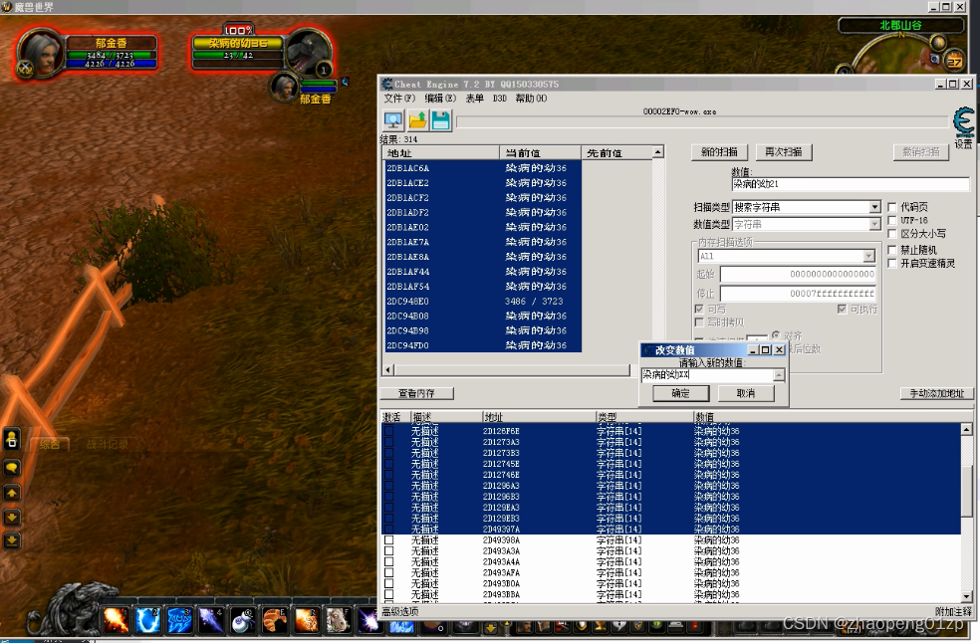Use the potion flask item in slot Q
The image size is (980, 643).
pyautogui.click(x=242, y=620)
